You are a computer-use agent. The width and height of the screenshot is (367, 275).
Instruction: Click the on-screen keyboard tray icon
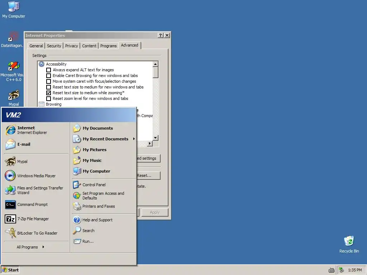coord(332,270)
